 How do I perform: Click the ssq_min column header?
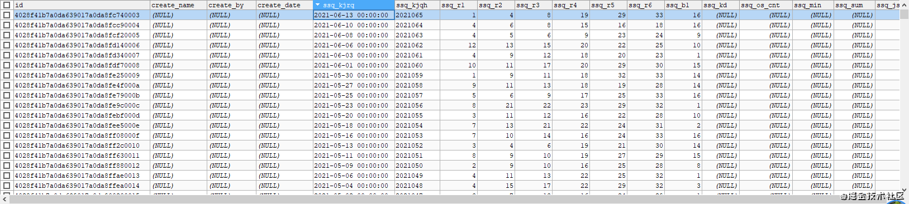(x=813, y=5)
